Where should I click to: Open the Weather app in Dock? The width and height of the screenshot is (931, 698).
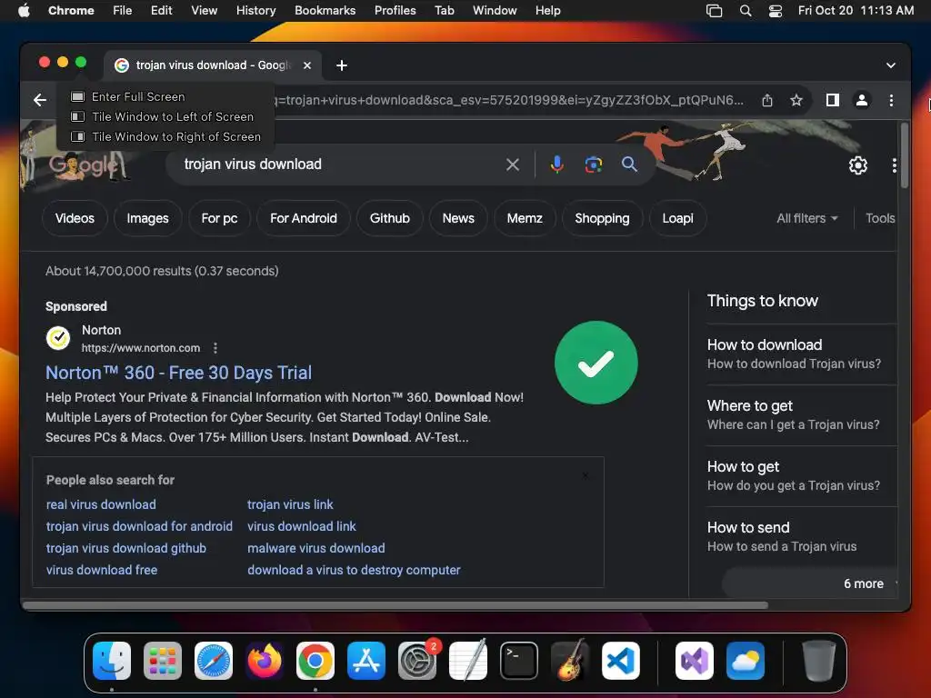point(746,661)
